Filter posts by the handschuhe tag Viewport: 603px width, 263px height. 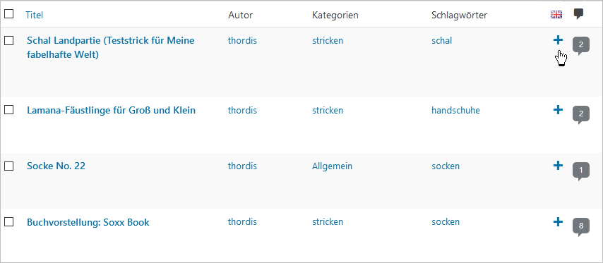coord(455,110)
